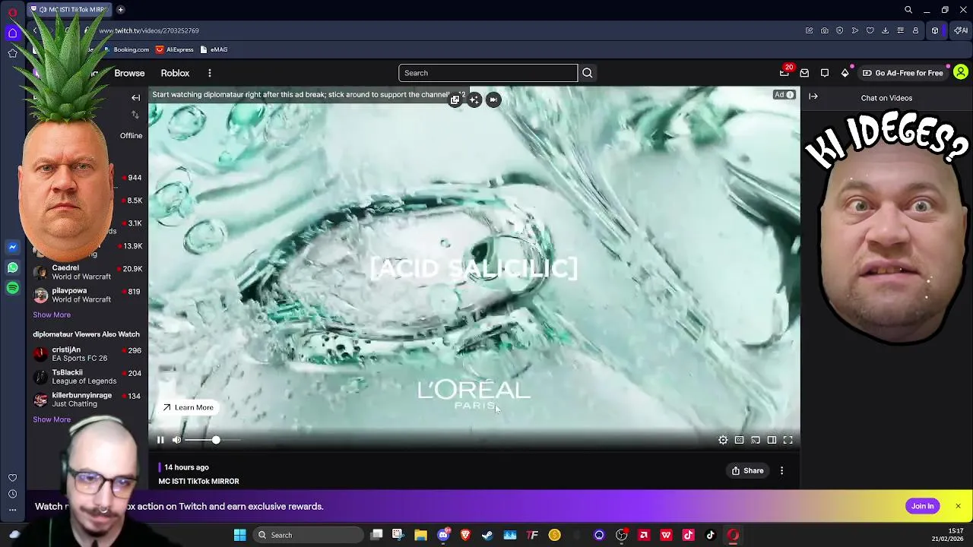Click the twitch.tv address bar URL
The height and width of the screenshot is (547, 973).
pos(149,30)
